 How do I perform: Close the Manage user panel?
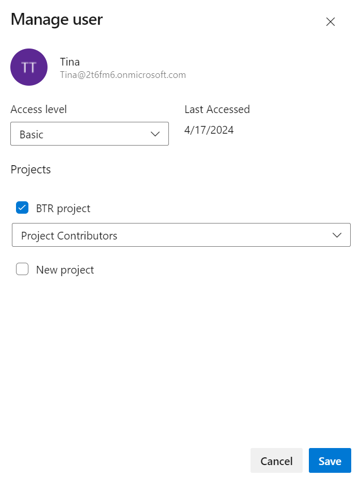coord(331,22)
